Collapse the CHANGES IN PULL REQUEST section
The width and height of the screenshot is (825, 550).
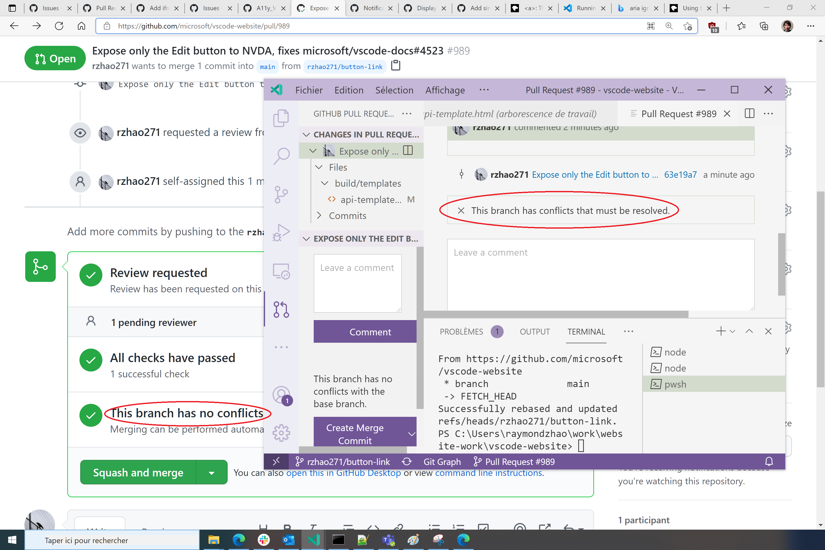(306, 134)
